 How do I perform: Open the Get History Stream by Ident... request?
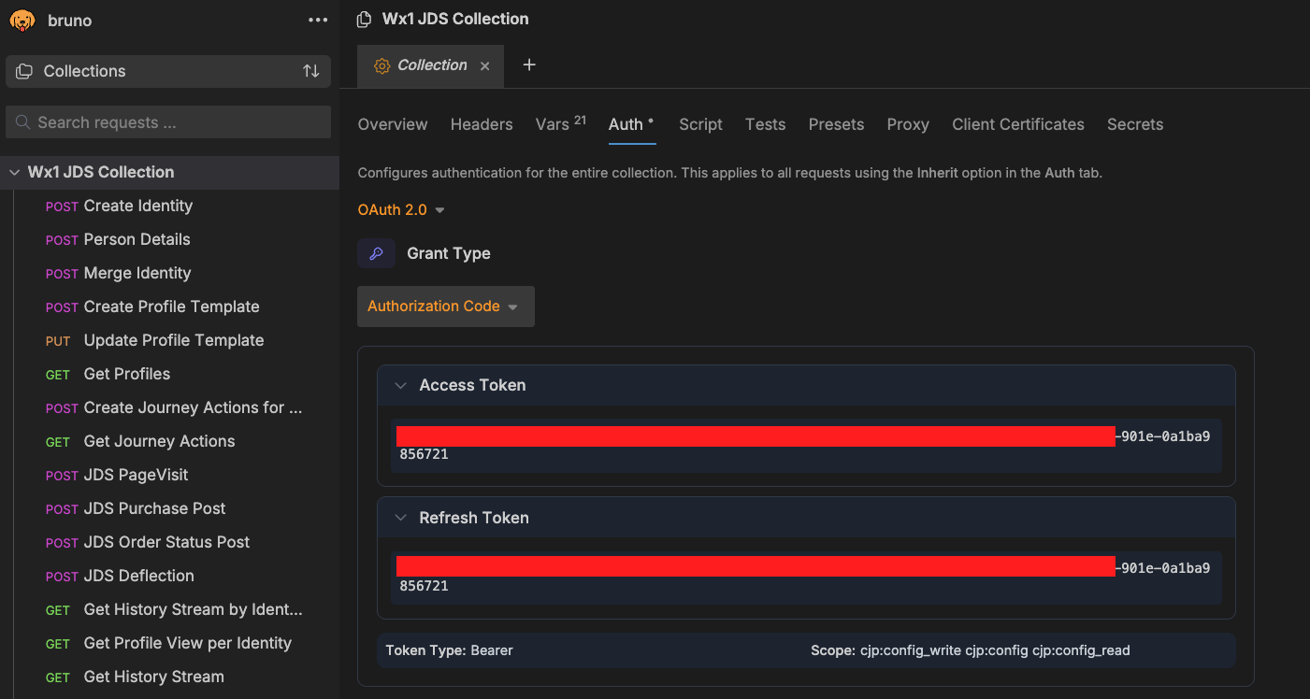coord(169,609)
